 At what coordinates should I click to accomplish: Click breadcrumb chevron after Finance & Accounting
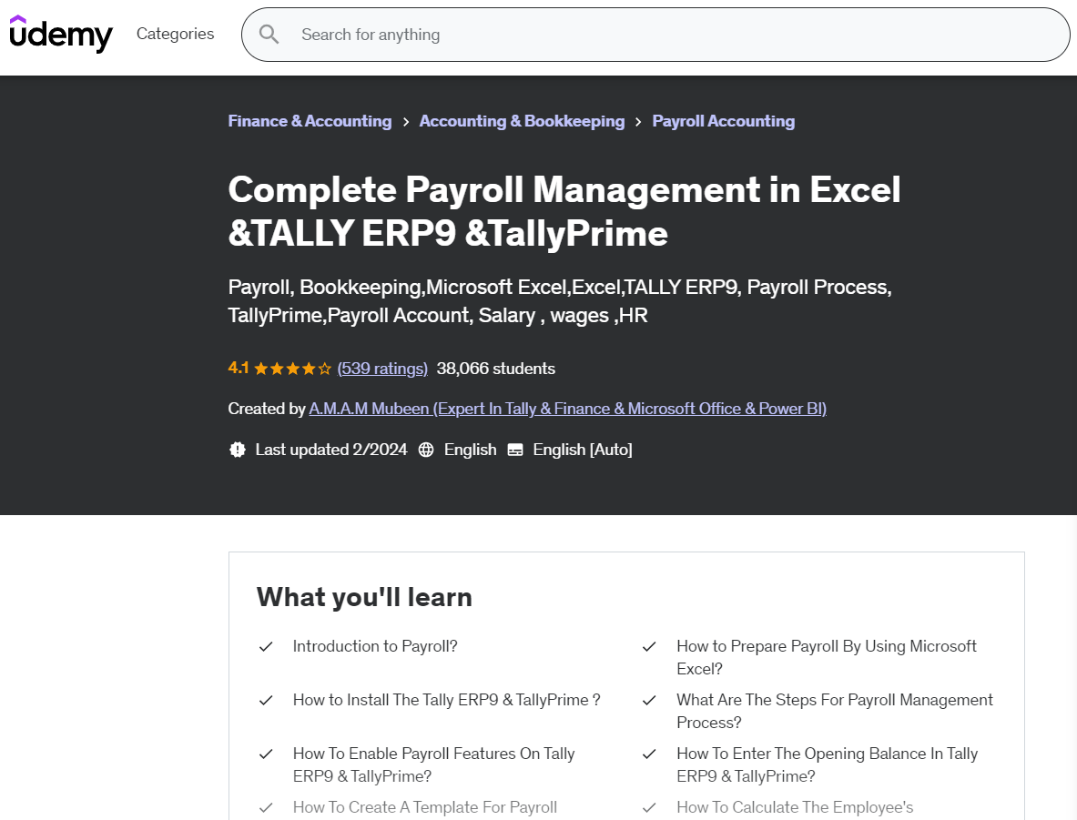click(x=406, y=122)
